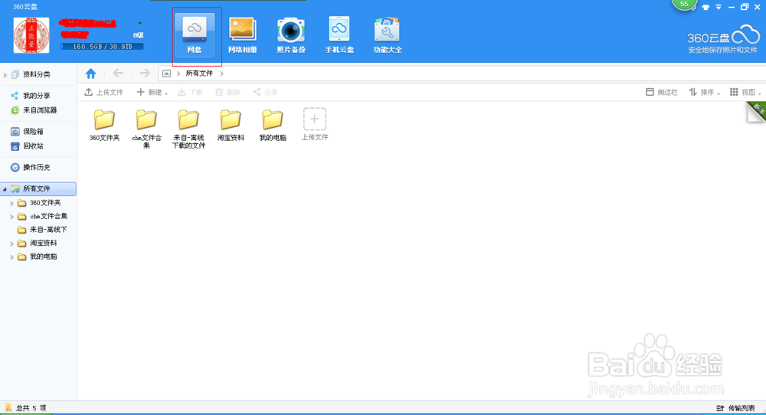This screenshot has height=415, width=766.
Task: Select 我的电脑 in the sidebar tree
Action: pos(43,257)
